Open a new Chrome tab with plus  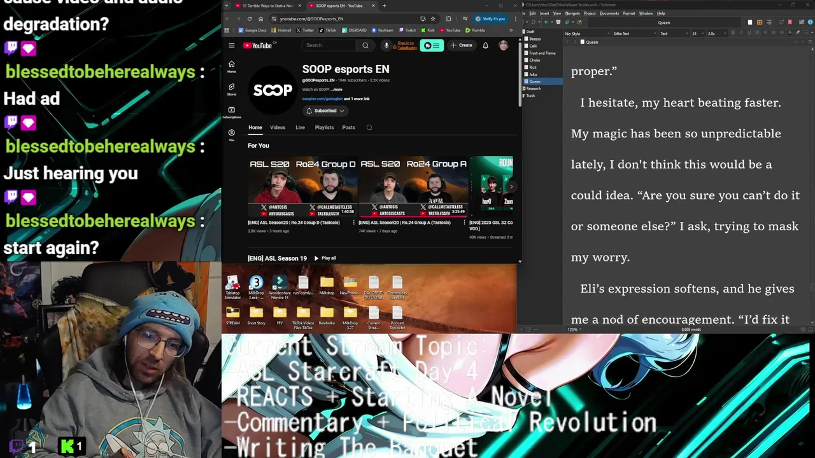[x=384, y=6]
